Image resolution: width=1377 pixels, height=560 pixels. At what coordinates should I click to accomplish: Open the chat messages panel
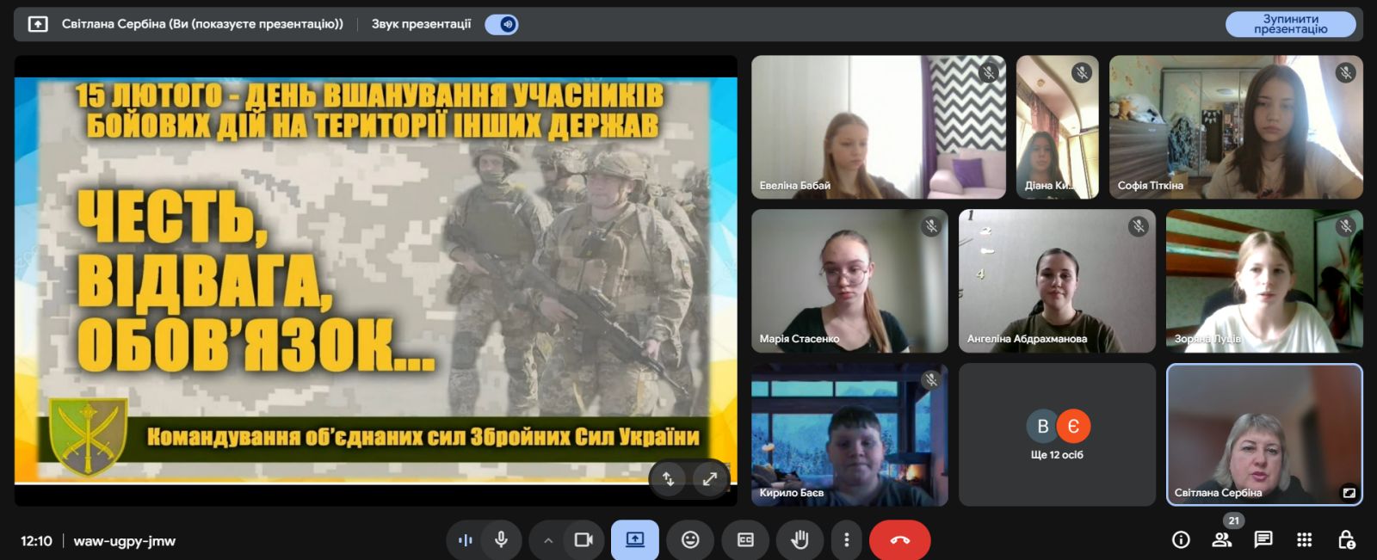pyautogui.click(x=1263, y=540)
